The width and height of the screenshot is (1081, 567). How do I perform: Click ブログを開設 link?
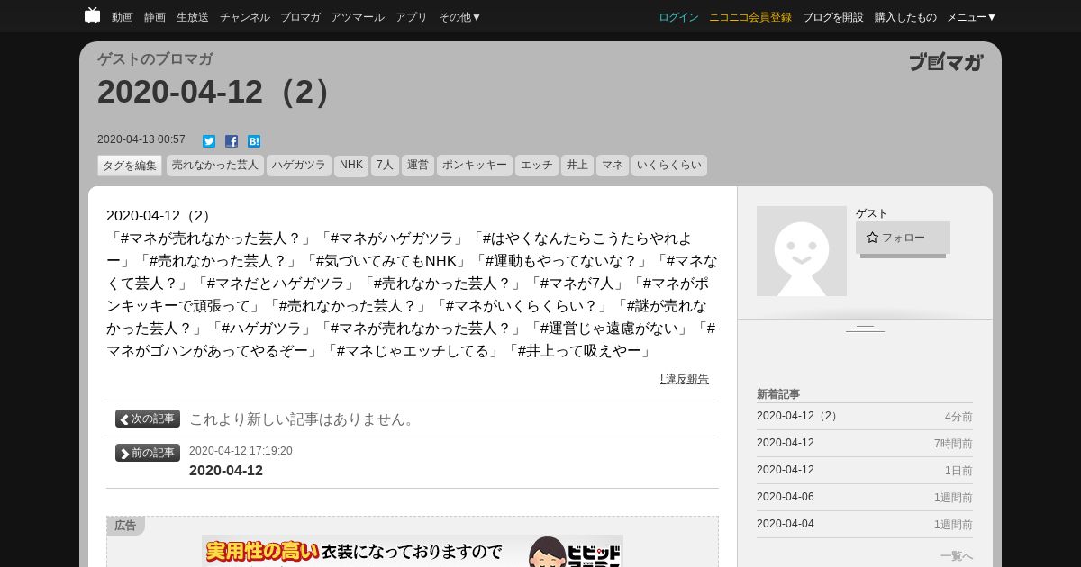833,17
